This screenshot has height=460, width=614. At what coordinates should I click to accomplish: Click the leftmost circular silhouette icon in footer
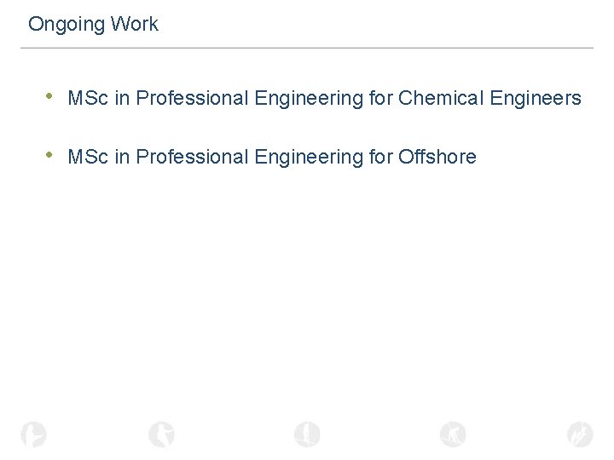pyautogui.click(x=34, y=434)
